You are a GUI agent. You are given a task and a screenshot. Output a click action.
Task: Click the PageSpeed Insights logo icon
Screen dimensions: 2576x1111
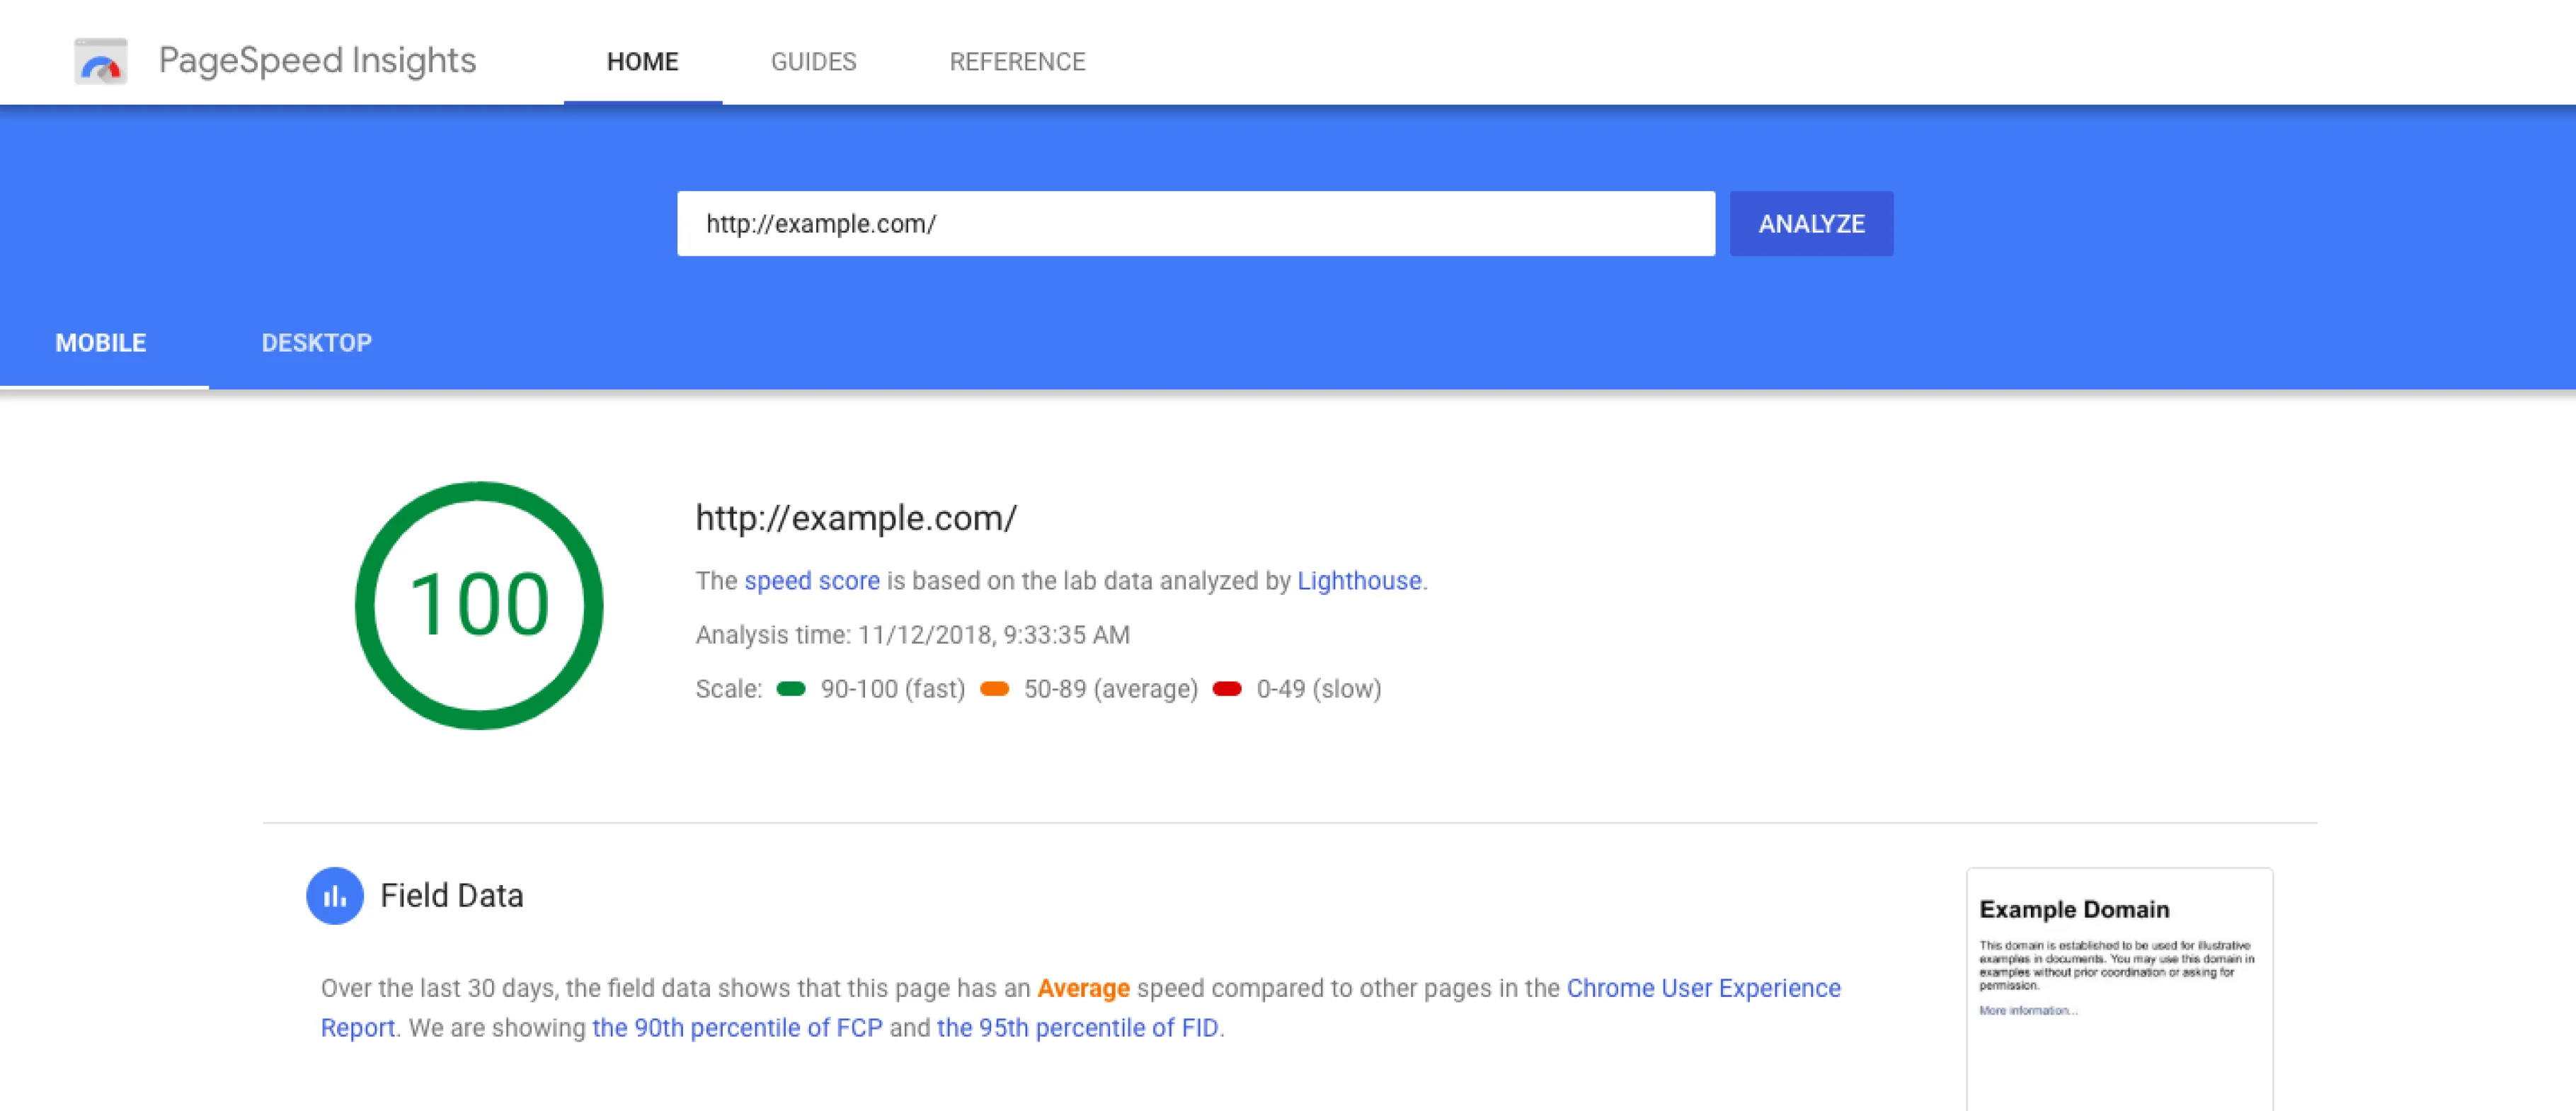(x=101, y=62)
